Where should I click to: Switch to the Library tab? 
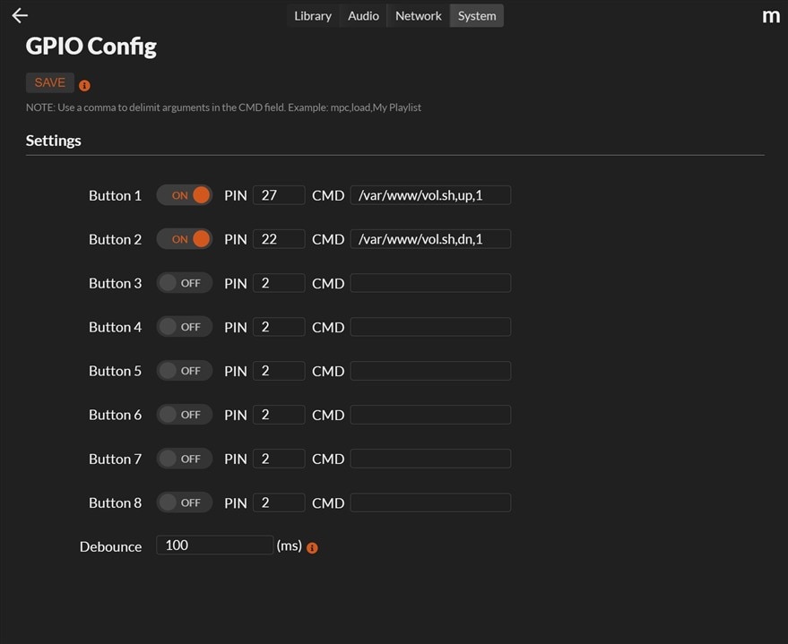click(x=313, y=16)
